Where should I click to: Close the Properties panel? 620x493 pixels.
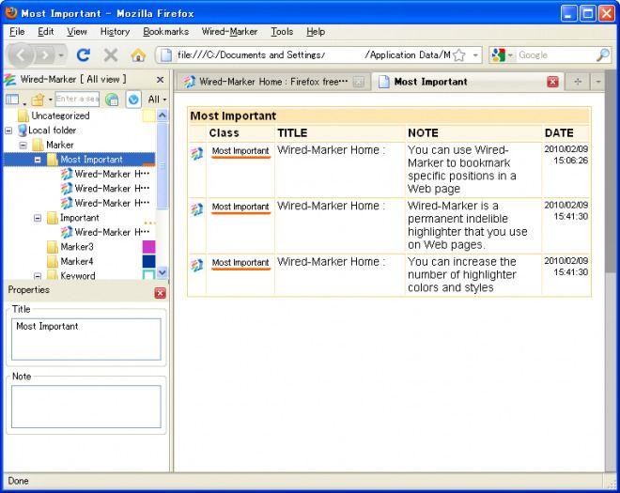[x=160, y=292]
